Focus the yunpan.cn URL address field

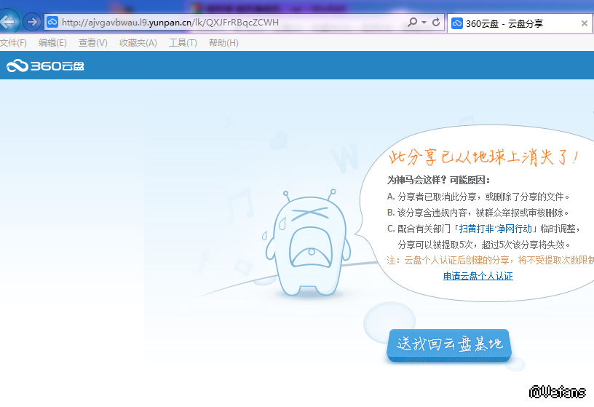(x=218, y=23)
